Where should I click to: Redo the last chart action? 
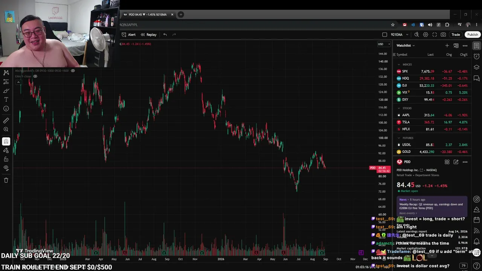(x=174, y=35)
